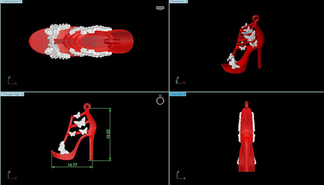This screenshot has height=185, width=324.
Task: Select the top-down shoe model in Looking Down
Action: (x=81, y=41)
